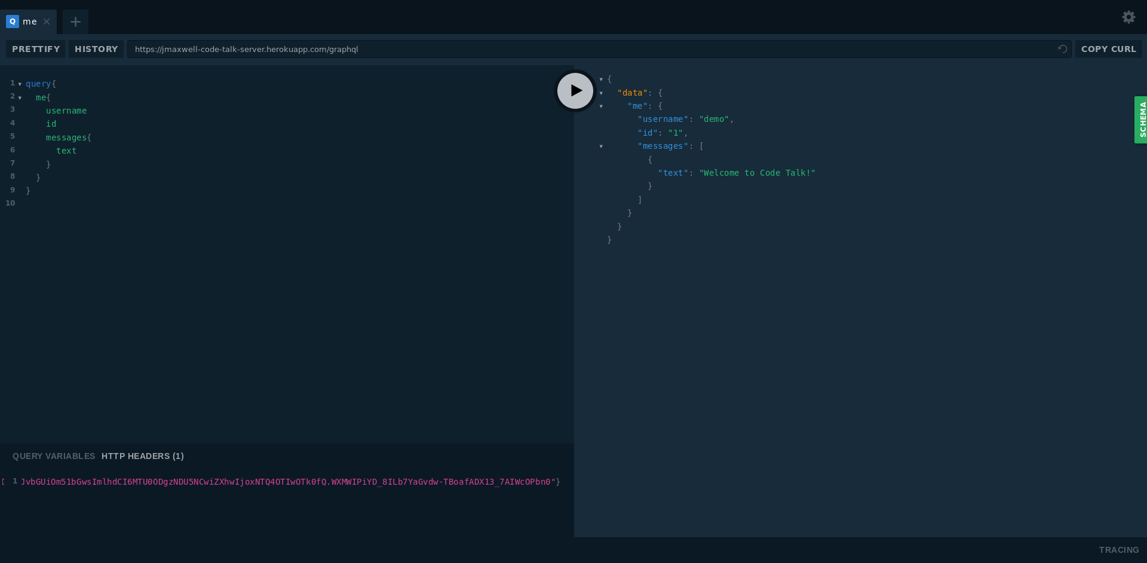Click the "text" key in the response
Viewport: 1147px width, 563px height.
[x=673, y=173]
